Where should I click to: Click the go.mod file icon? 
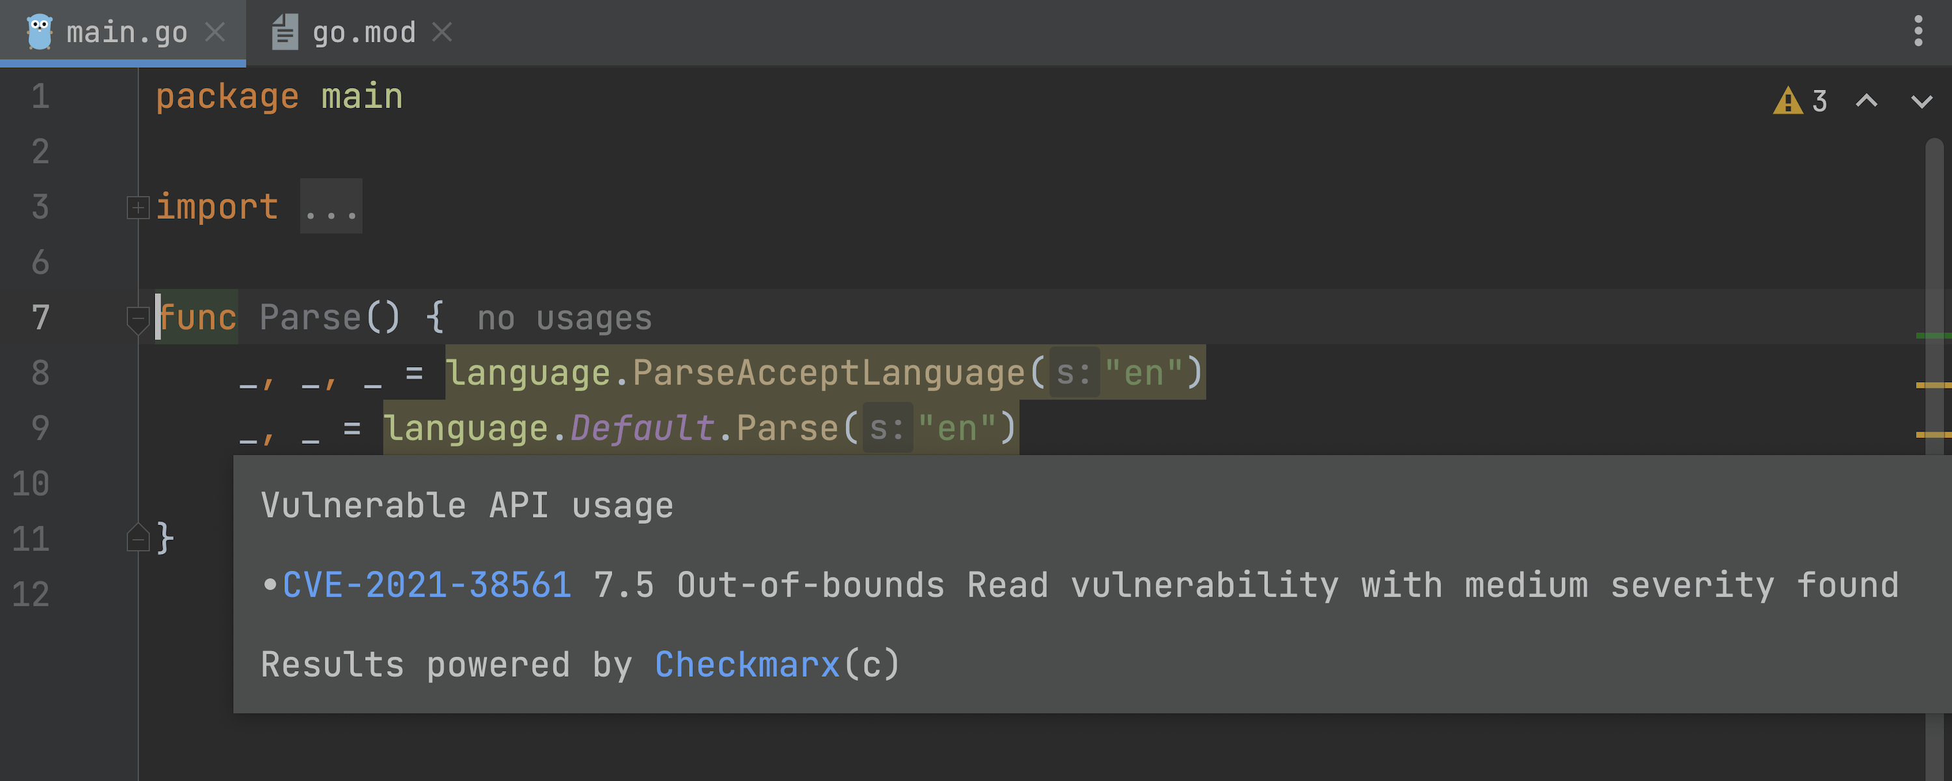(285, 32)
